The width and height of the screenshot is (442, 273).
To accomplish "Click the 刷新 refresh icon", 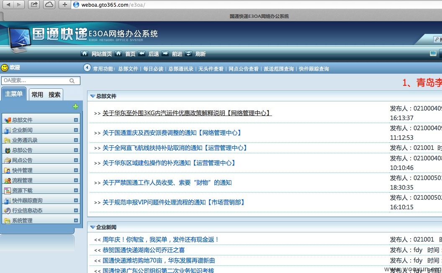I will pyautogui.click(x=189, y=54).
